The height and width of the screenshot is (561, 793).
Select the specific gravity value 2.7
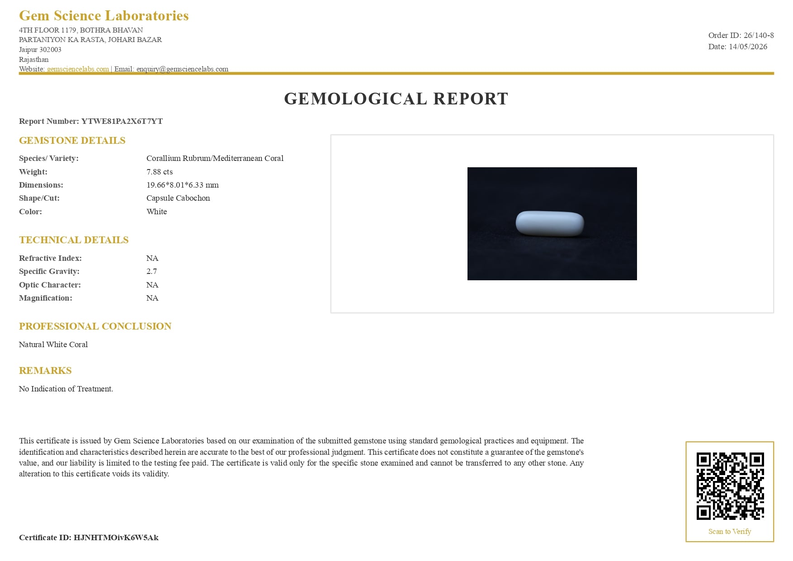point(152,271)
